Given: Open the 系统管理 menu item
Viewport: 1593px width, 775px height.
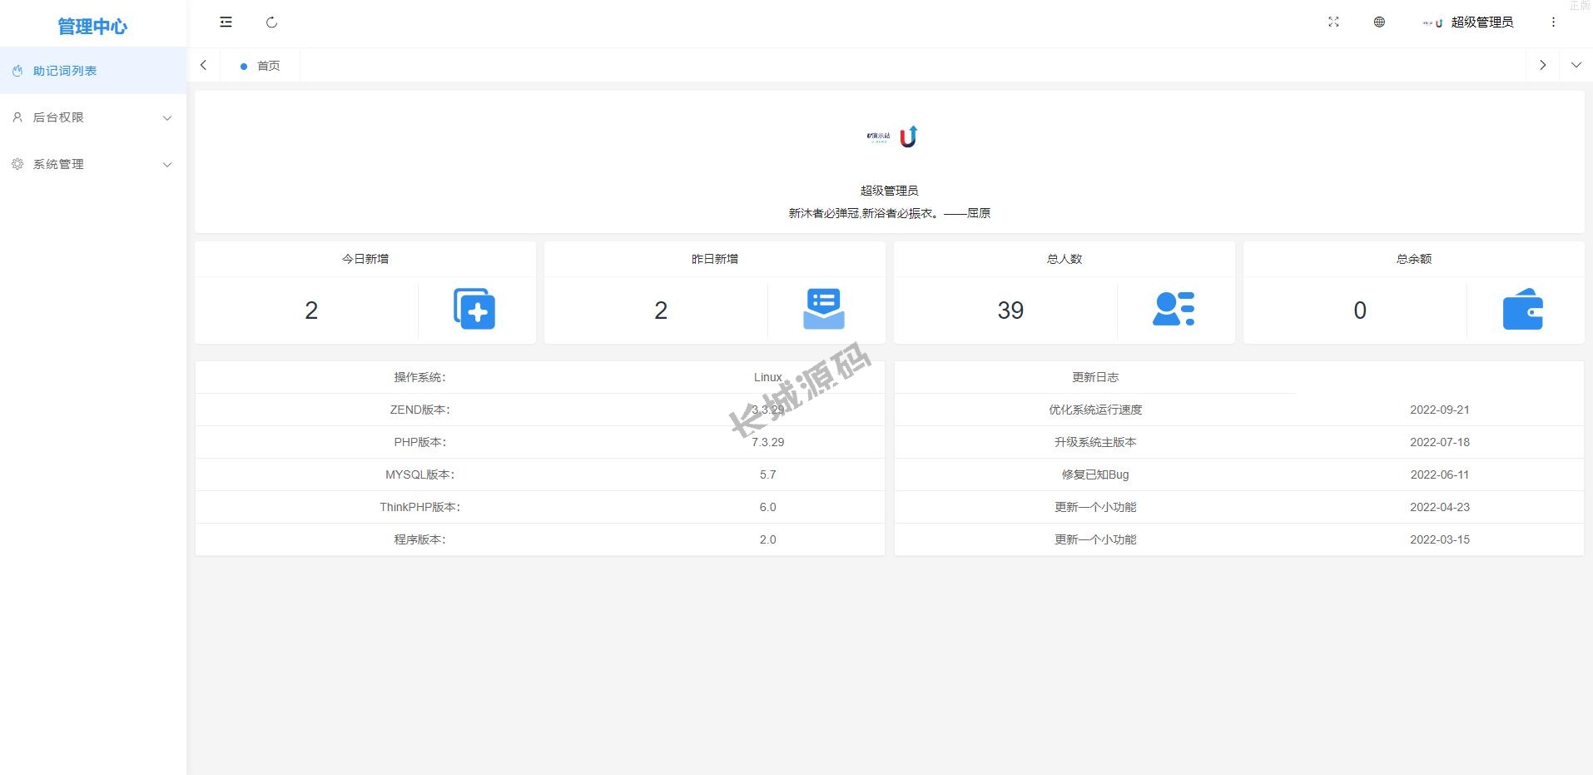Looking at the screenshot, I should (93, 164).
